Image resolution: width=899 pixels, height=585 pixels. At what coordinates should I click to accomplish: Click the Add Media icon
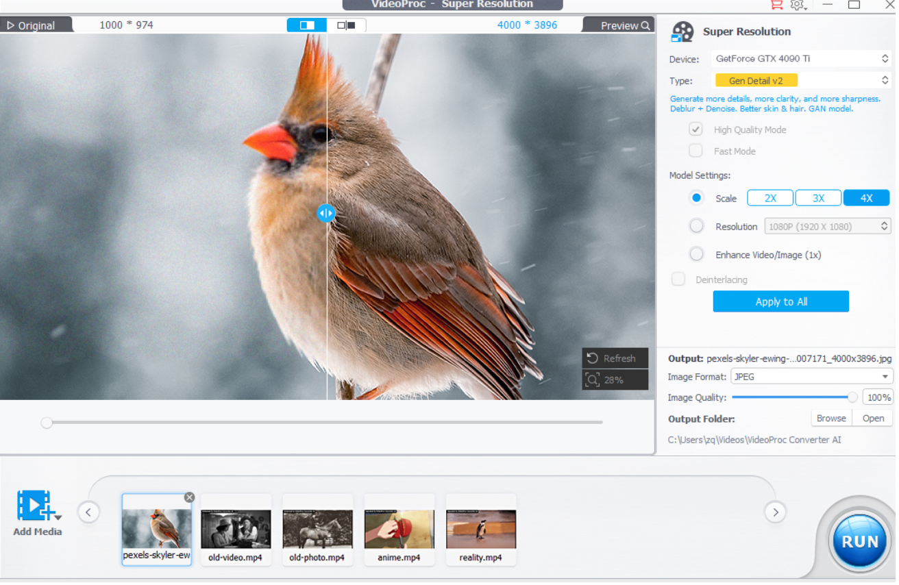click(36, 506)
